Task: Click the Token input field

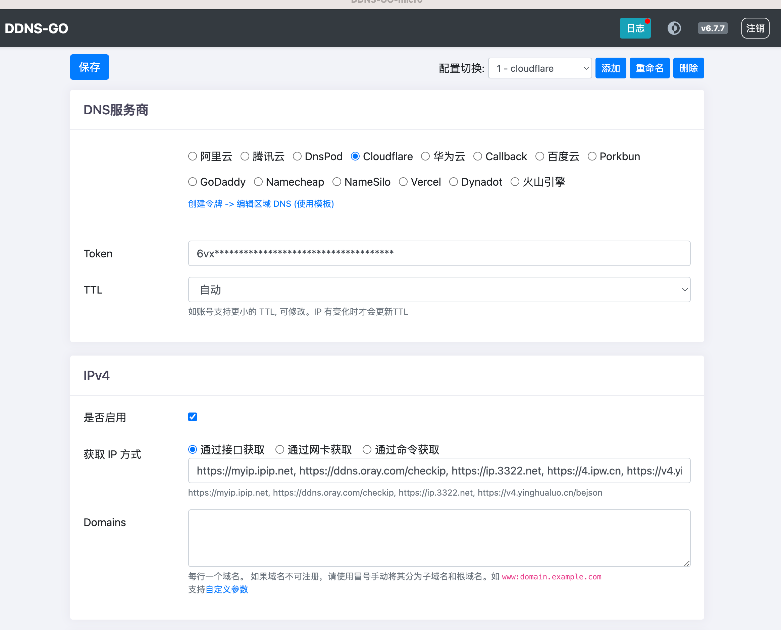Action: click(439, 253)
